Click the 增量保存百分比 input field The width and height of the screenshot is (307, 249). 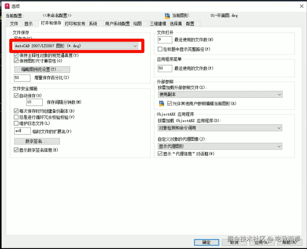tap(22, 78)
